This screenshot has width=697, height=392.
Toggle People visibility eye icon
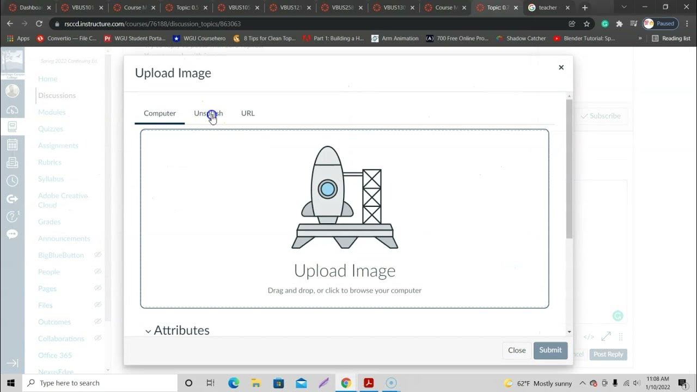coord(98,272)
